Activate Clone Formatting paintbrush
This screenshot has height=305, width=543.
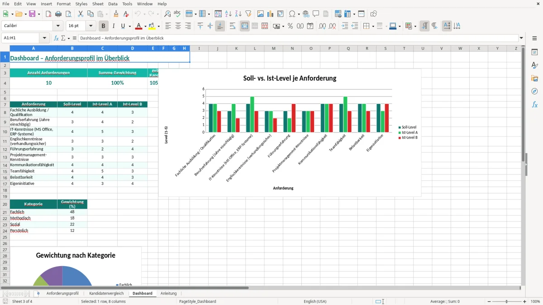pos(116,14)
